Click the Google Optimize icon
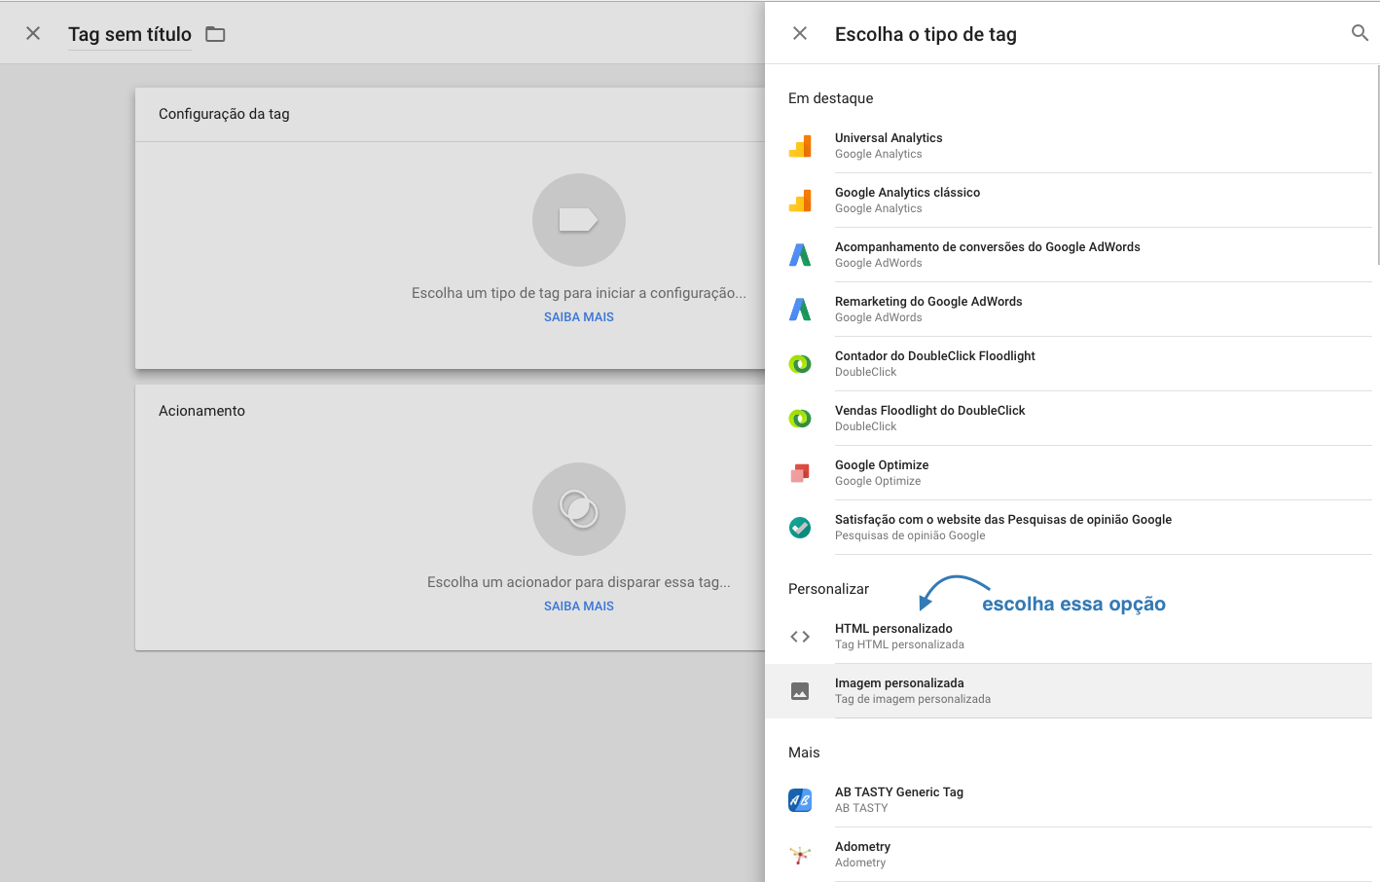 (800, 473)
